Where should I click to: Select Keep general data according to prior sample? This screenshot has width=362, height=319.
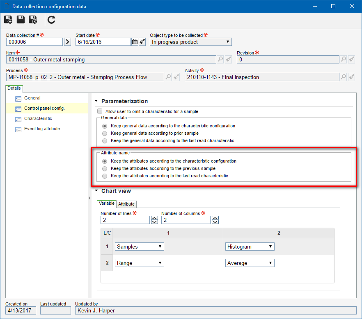pos(105,133)
